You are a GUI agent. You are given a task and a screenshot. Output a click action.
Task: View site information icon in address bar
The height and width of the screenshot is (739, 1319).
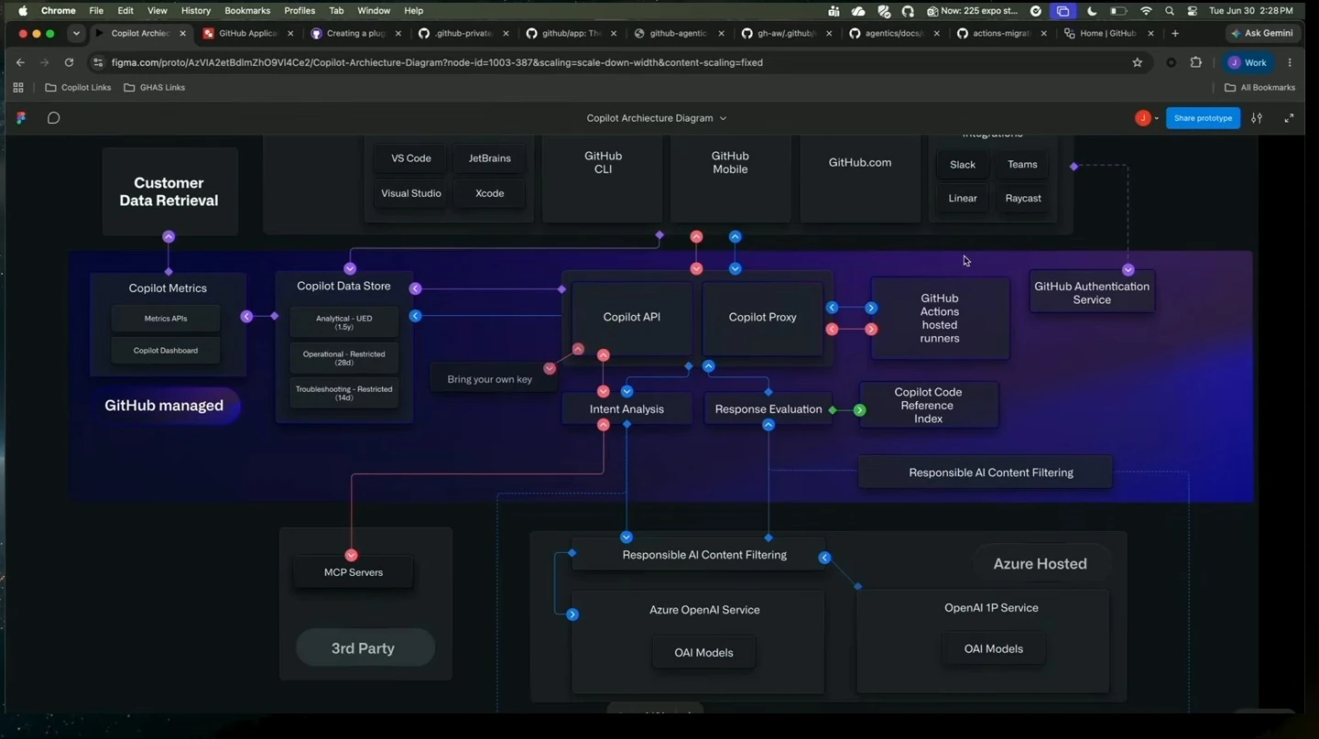[x=98, y=62]
